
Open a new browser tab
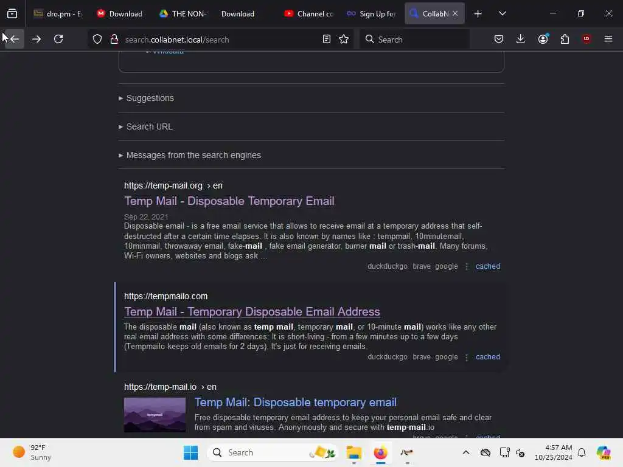(478, 13)
